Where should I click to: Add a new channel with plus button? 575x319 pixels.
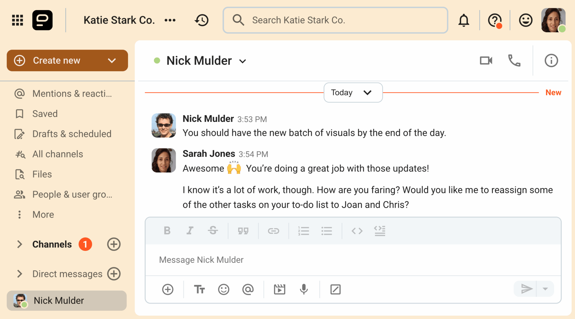[x=114, y=244]
